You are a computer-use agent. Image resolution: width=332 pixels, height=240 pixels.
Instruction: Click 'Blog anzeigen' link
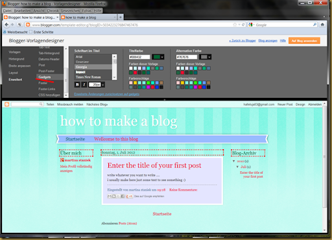268,41
